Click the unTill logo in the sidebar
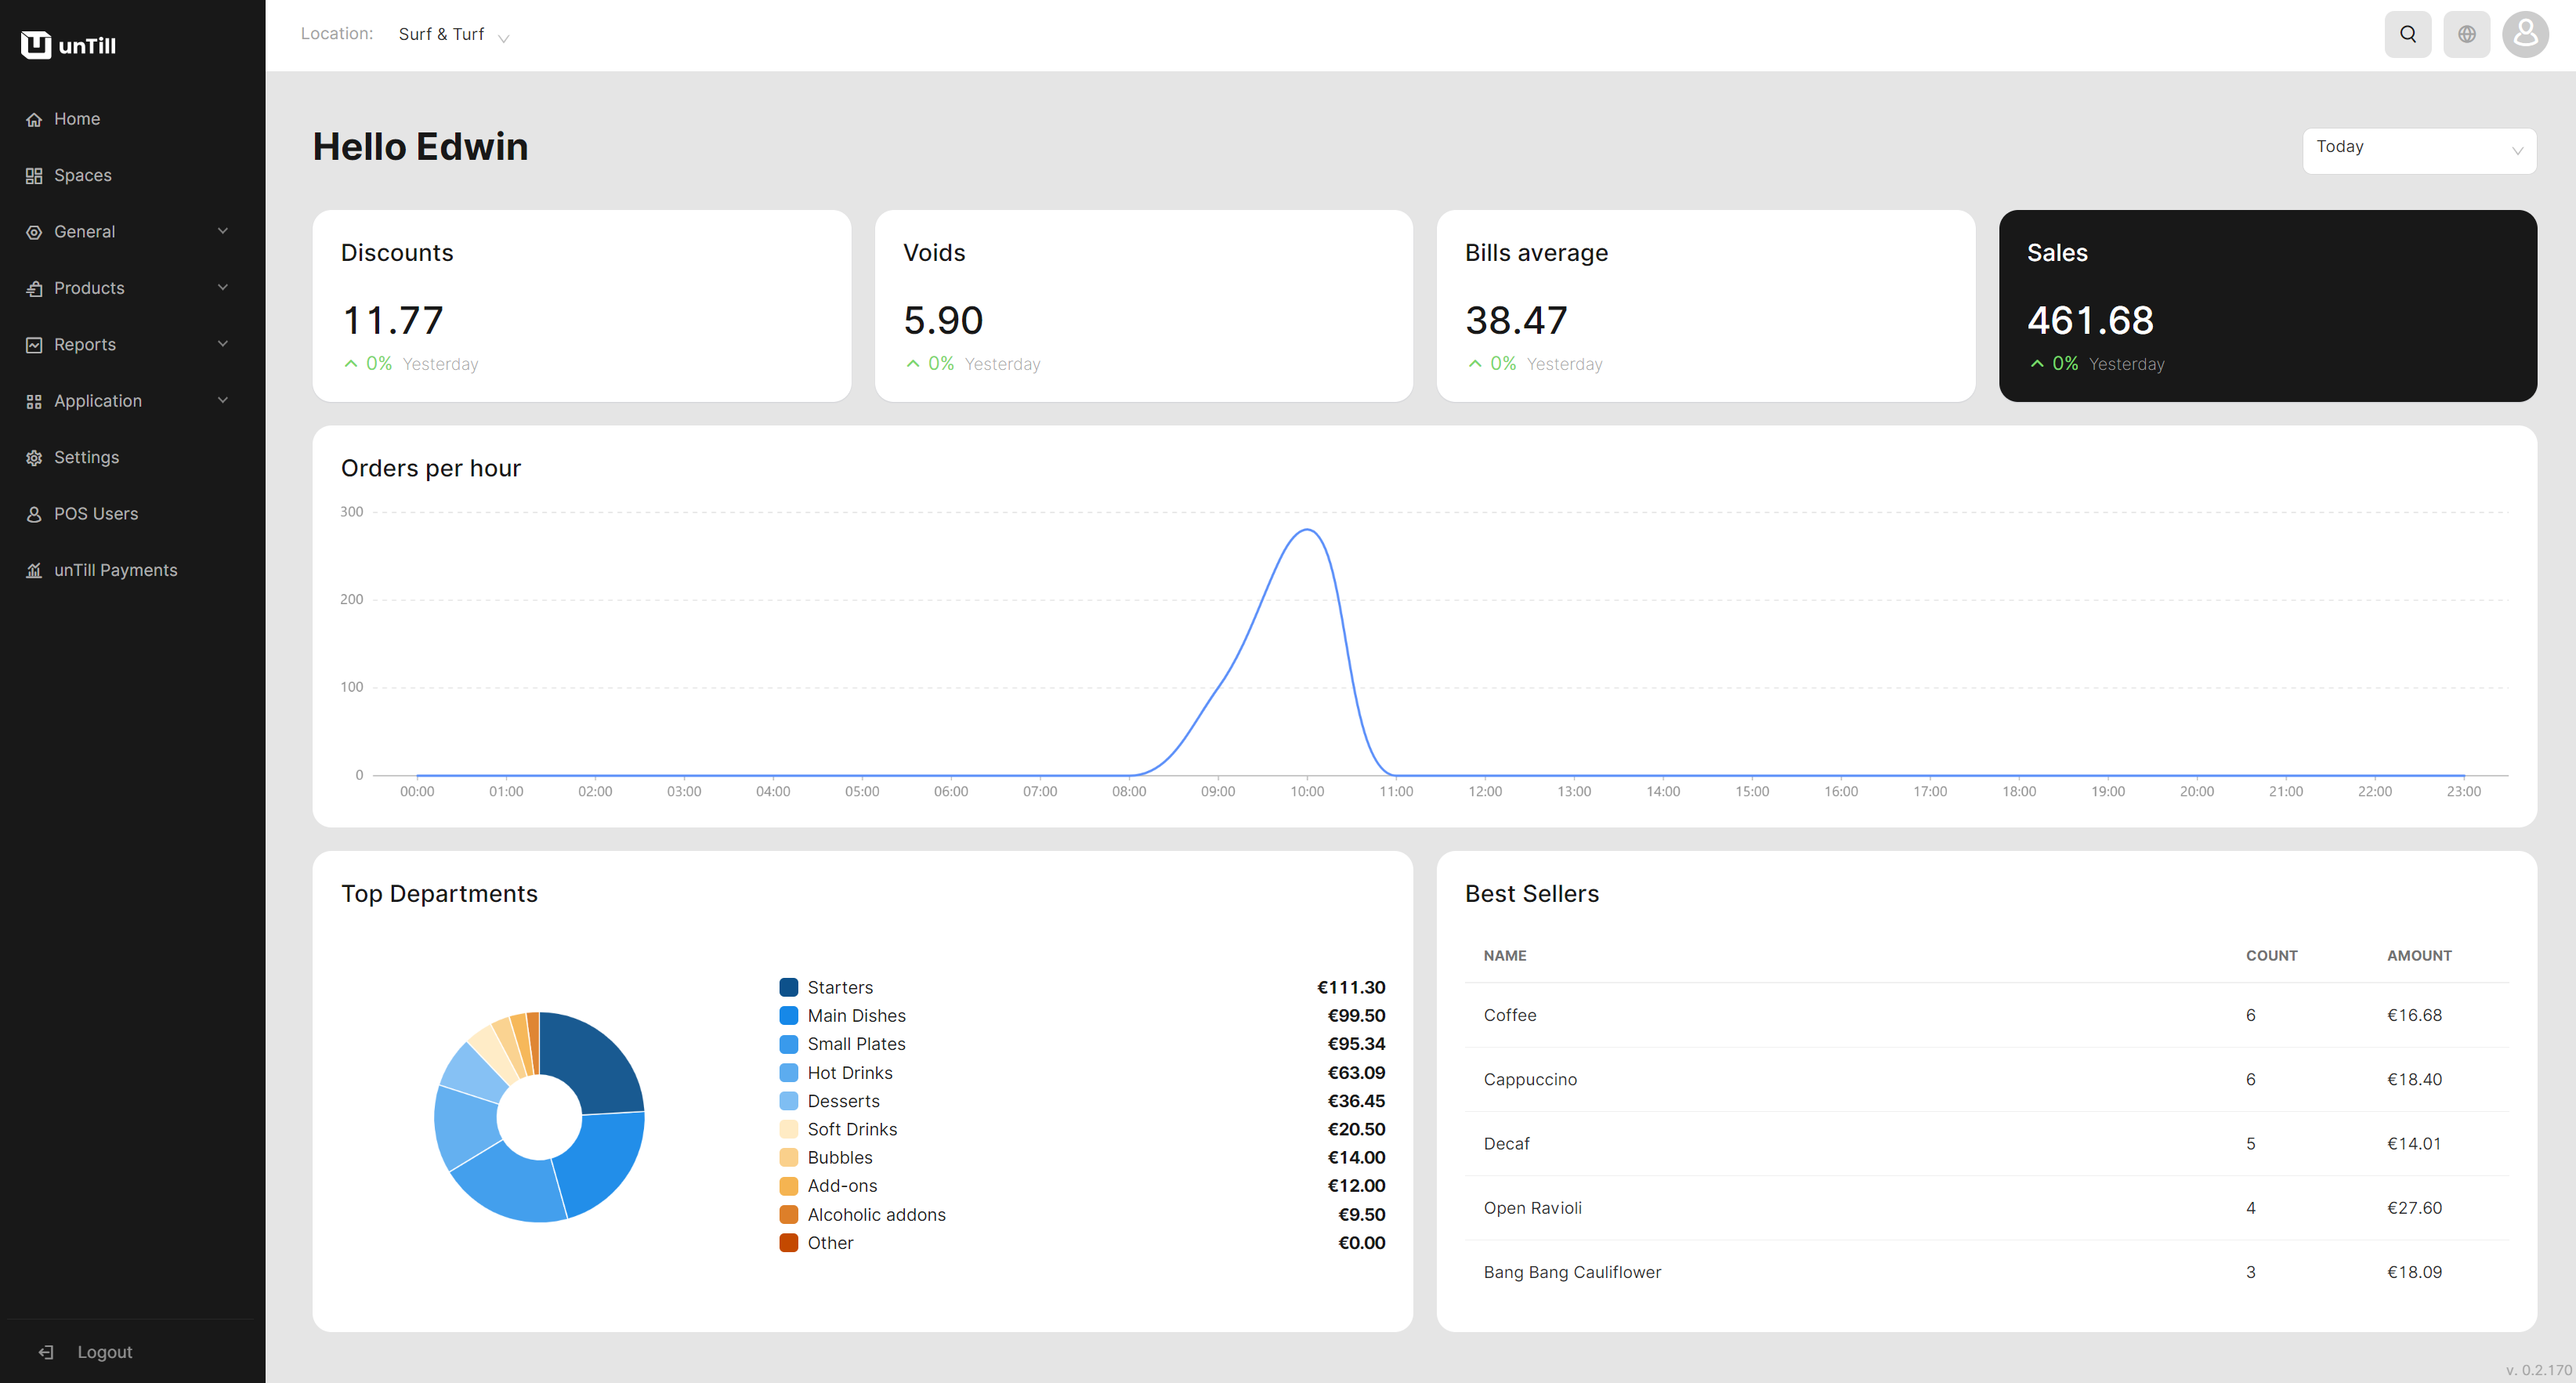Screen dimensions: 2576x1383 [x=68, y=45]
